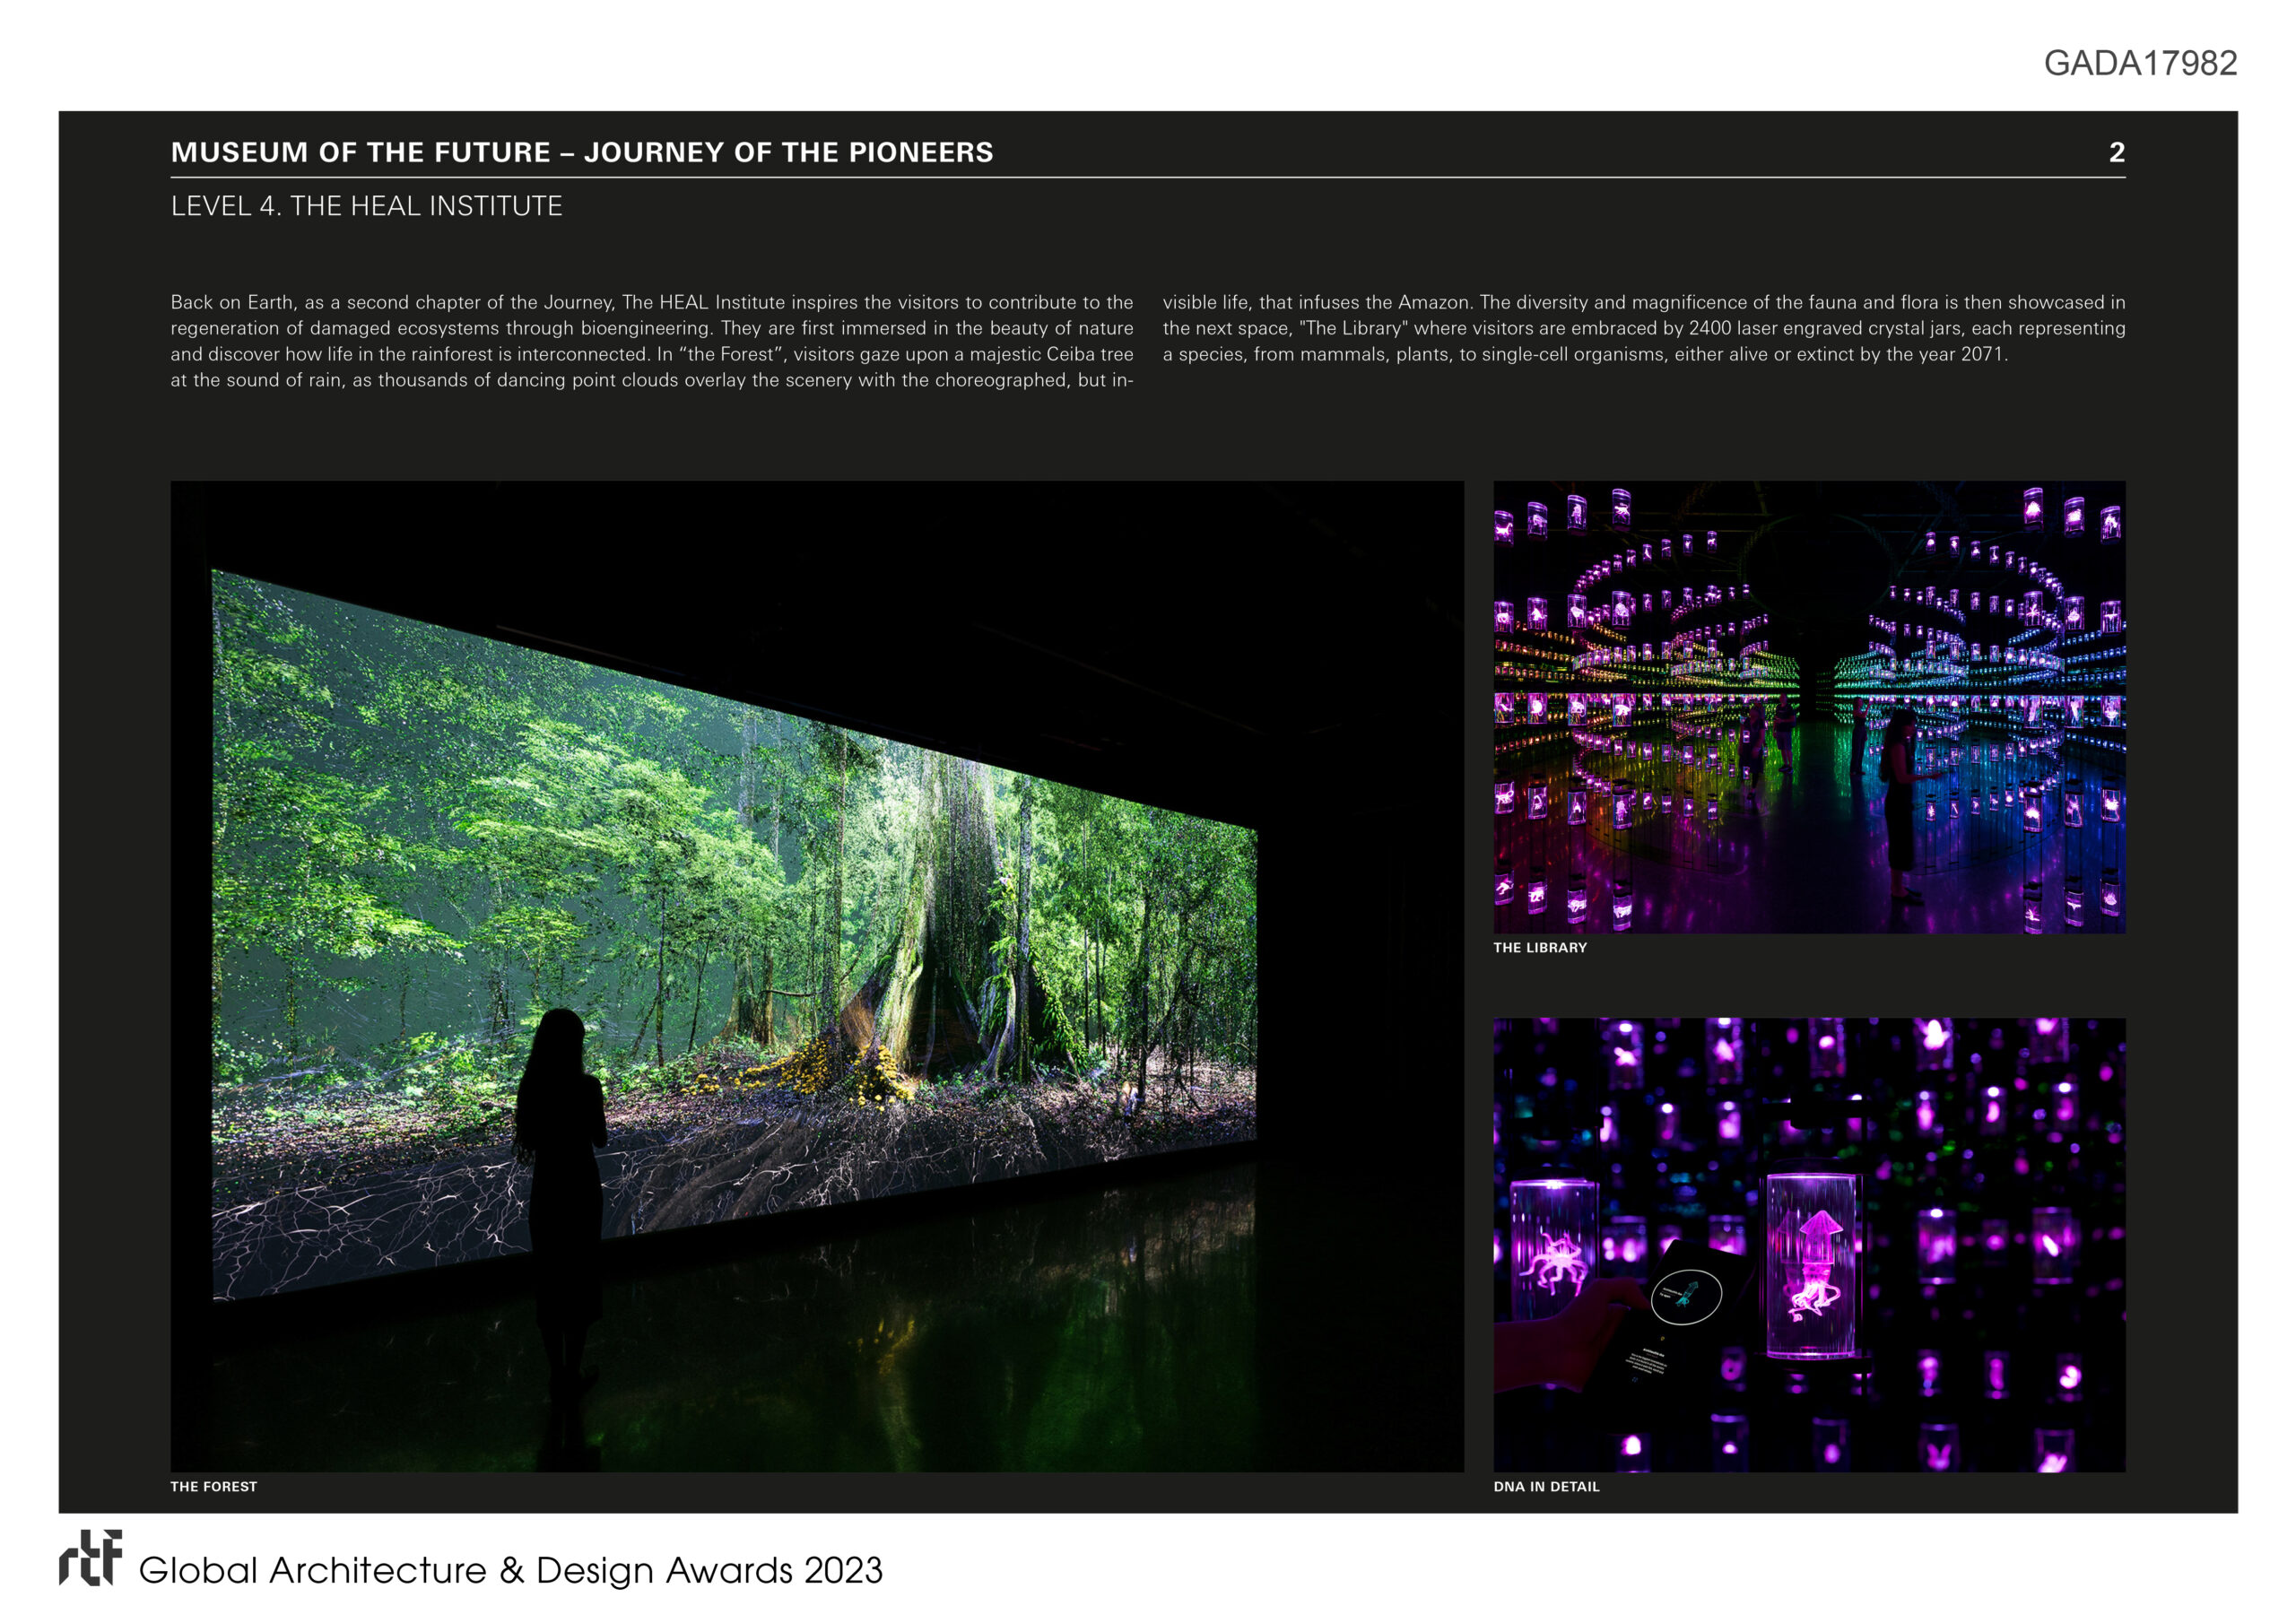Click Global Architecture & Design Awards 2023 text
Viewport: 2296px width, 1623px height.
[x=510, y=1570]
